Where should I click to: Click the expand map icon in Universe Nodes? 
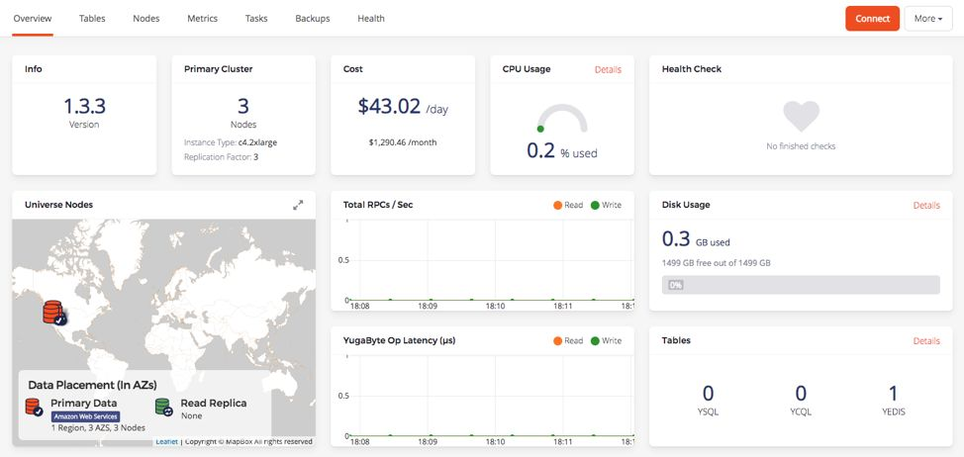298,205
